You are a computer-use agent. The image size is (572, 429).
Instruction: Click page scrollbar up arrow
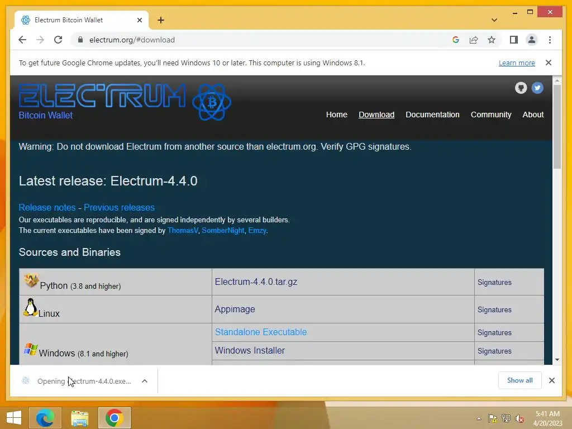click(557, 80)
